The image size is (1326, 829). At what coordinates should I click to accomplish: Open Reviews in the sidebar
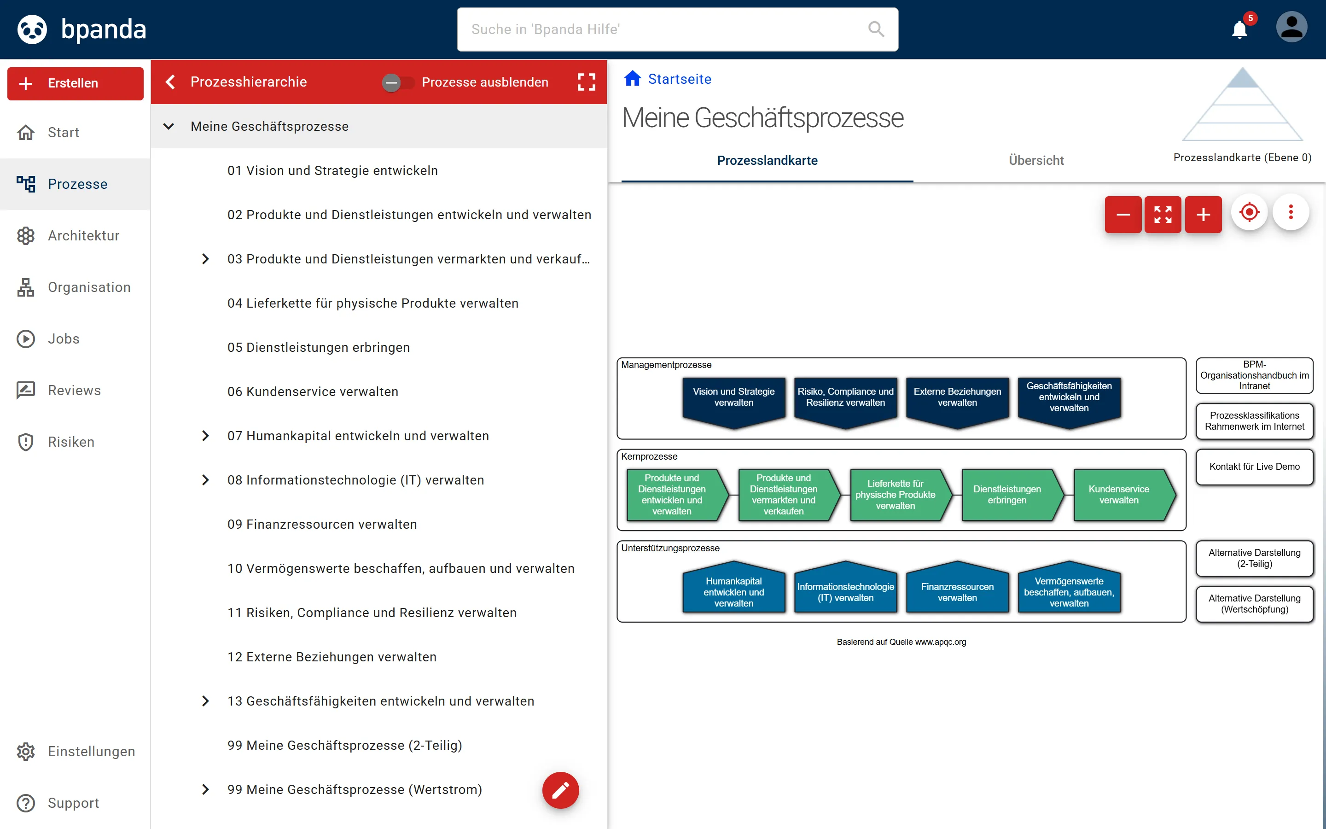75,391
